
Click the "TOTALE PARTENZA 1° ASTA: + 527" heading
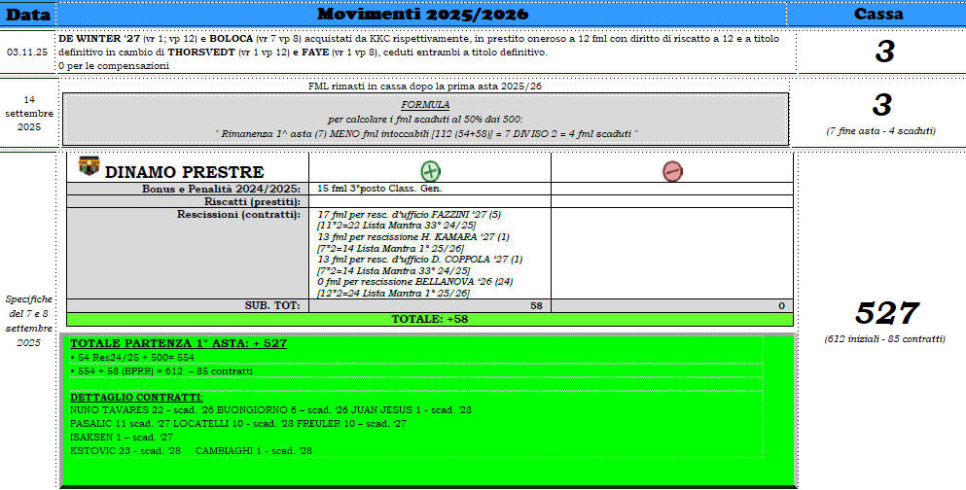pyautogui.click(x=178, y=344)
